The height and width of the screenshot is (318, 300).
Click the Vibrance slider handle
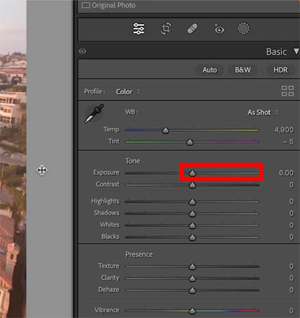192,311
